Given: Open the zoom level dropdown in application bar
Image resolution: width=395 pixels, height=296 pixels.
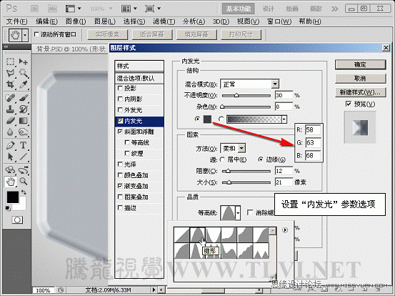Looking at the screenshot, I should (111, 9).
